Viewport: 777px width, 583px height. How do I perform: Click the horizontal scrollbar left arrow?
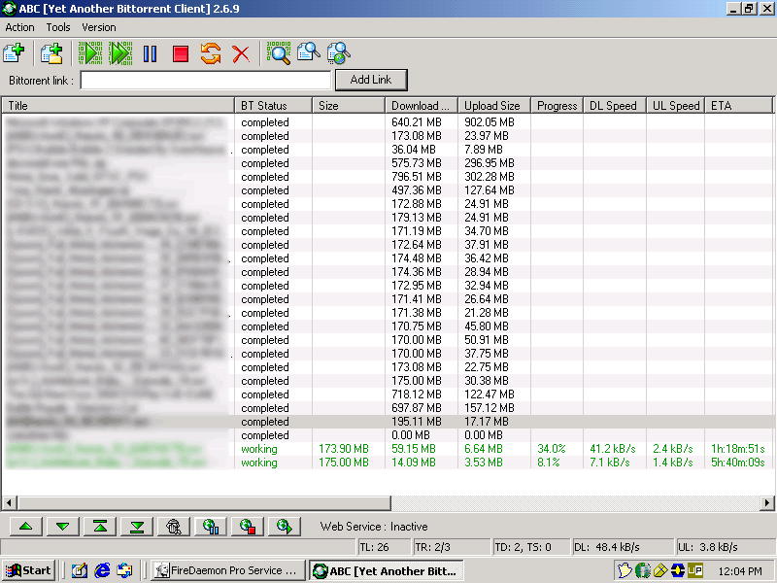point(9,502)
